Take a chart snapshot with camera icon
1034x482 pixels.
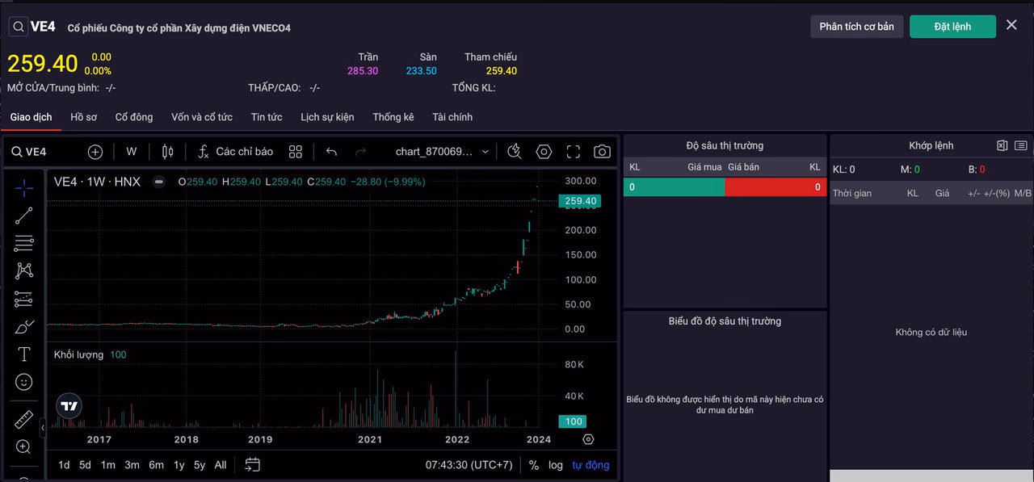pyautogui.click(x=602, y=152)
